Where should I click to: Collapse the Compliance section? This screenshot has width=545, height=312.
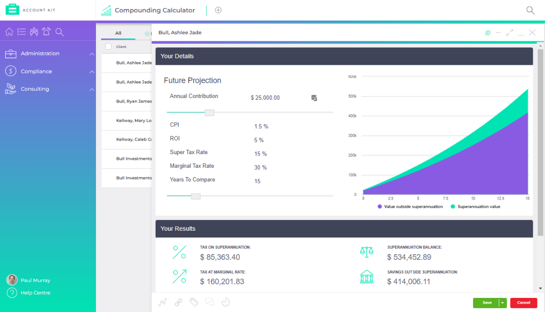92,71
